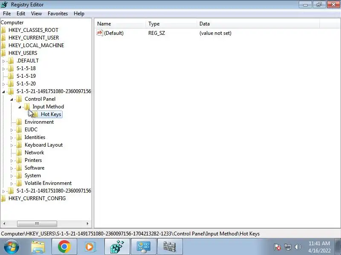The width and height of the screenshot is (341, 255).
Task: Open the Action Center flag icon
Action: coord(277,247)
